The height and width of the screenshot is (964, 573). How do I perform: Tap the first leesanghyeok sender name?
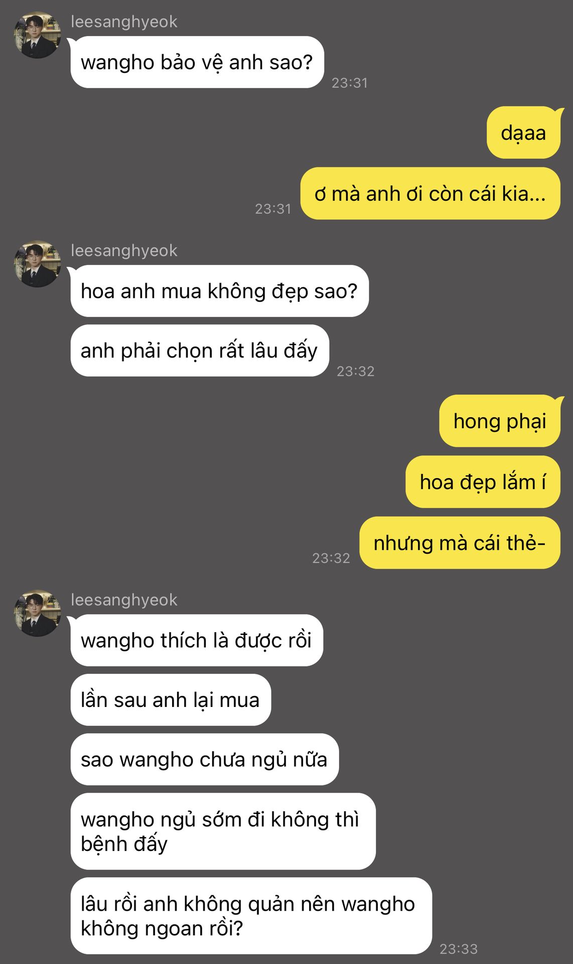coord(124,22)
